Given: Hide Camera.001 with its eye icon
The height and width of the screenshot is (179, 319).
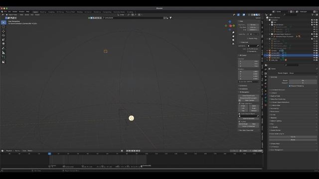Looking at the screenshot, I should pos(314,53).
